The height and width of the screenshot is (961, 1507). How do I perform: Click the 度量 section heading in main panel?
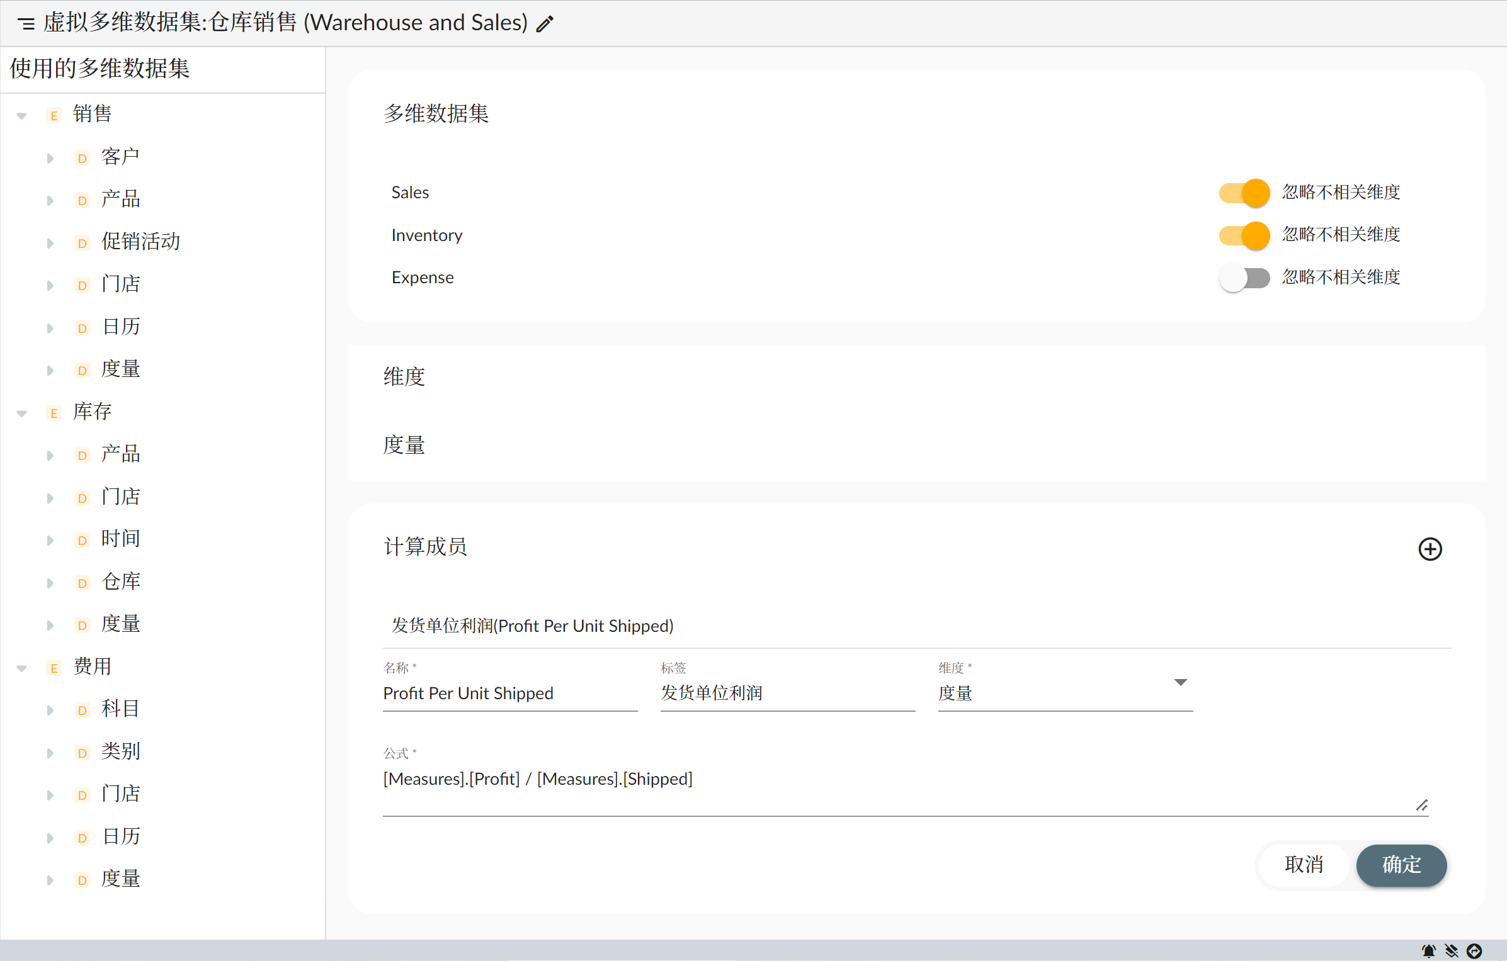[x=404, y=446]
